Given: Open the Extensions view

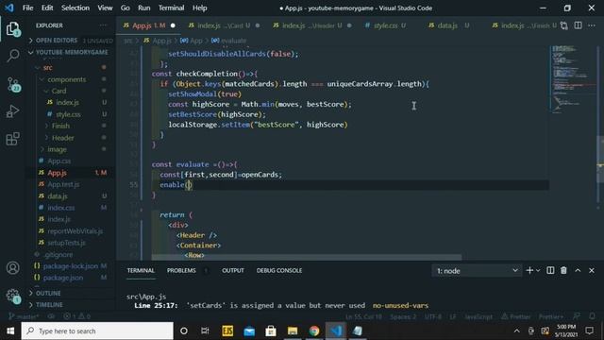Looking at the screenshot, I should pyautogui.click(x=12, y=139).
